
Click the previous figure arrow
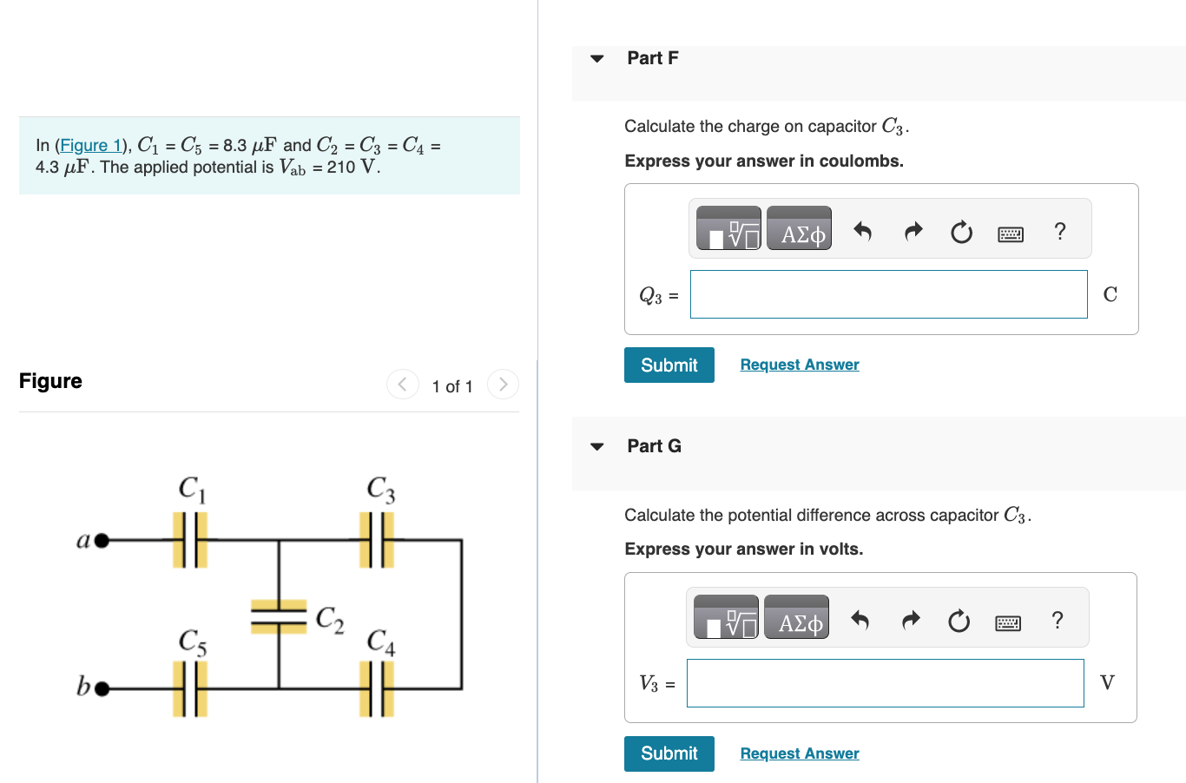click(402, 384)
